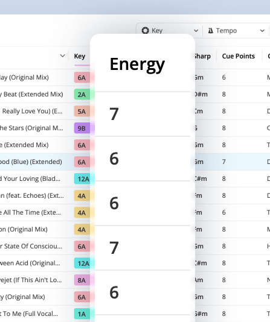The width and height of the screenshot is (270, 322).
Task: Select the purple 9B key badge
Action: point(82,128)
